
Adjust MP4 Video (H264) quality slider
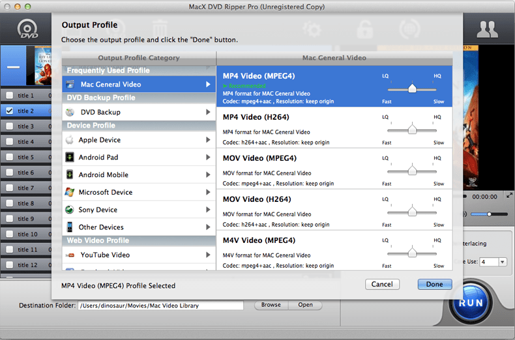pyautogui.click(x=412, y=130)
